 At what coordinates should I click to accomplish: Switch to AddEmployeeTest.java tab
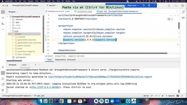(58, 11)
